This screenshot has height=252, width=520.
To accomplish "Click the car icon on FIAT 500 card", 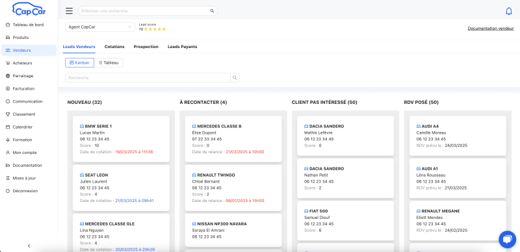I will point(306,211).
